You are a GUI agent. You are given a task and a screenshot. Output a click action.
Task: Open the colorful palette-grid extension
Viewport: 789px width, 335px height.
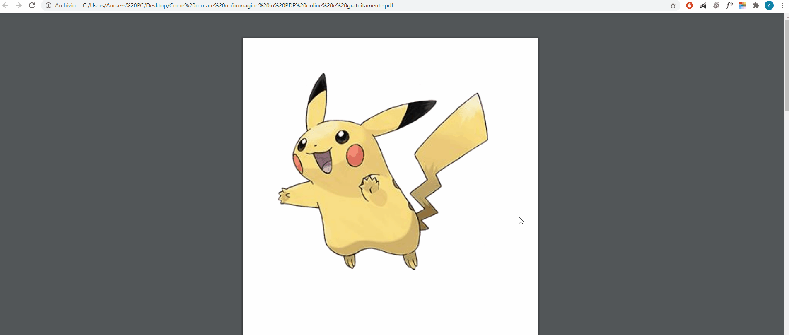pos(743,5)
